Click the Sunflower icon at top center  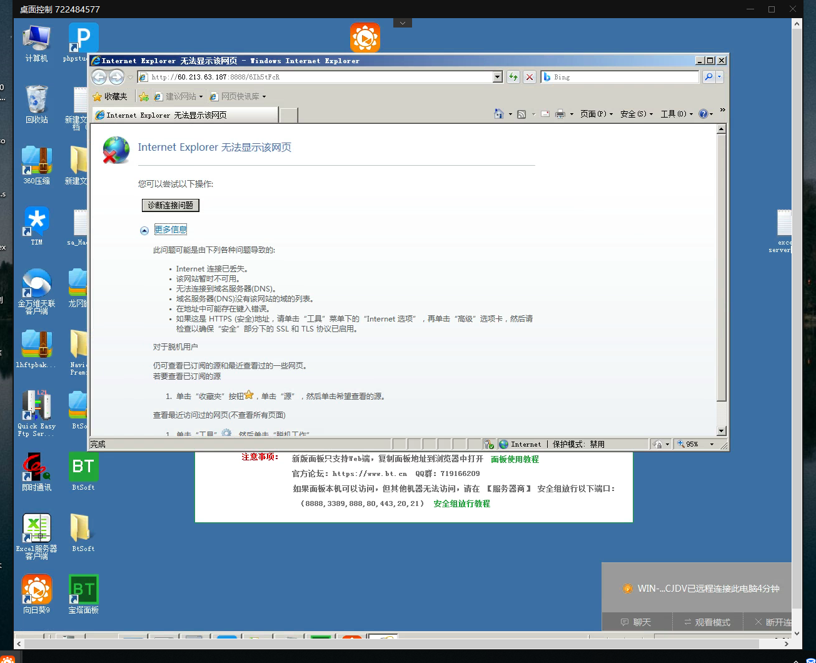pos(365,38)
